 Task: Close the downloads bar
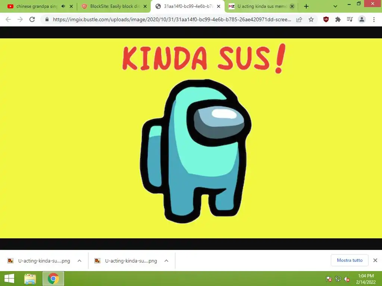[375, 260]
